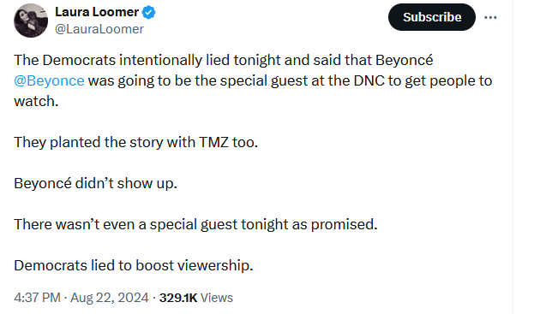The height and width of the screenshot is (314, 534).
Task: Click the word "watch." ending the first paragraph
Action: pos(36,101)
